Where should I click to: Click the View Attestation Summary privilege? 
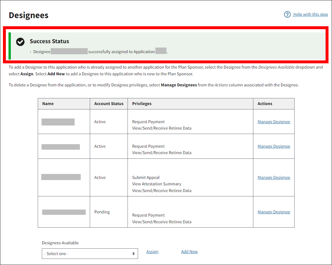click(157, 184)
